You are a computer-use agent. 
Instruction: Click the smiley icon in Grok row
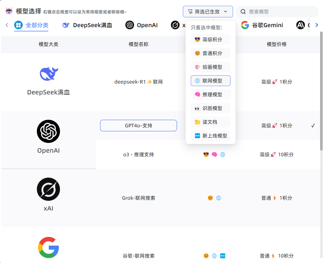(x=210, y=198)
